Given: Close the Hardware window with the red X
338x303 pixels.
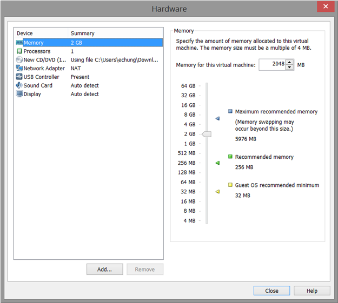Looking at the screenshot, I should (x=326, y=6).
